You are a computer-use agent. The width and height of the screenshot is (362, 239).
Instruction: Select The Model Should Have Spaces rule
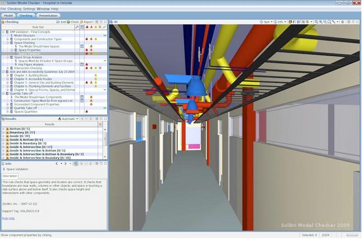(39, 47)
